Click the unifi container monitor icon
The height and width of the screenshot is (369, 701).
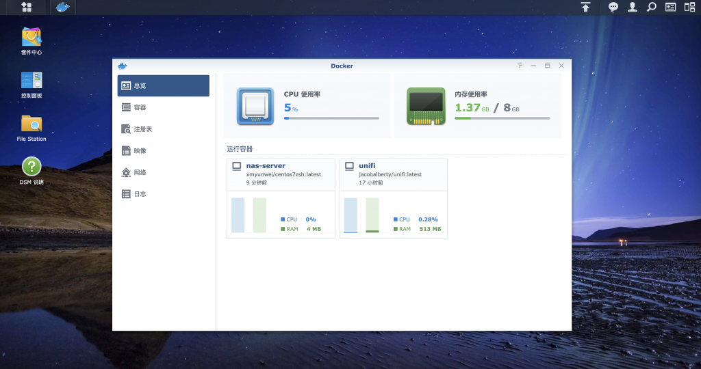[349, 166]
